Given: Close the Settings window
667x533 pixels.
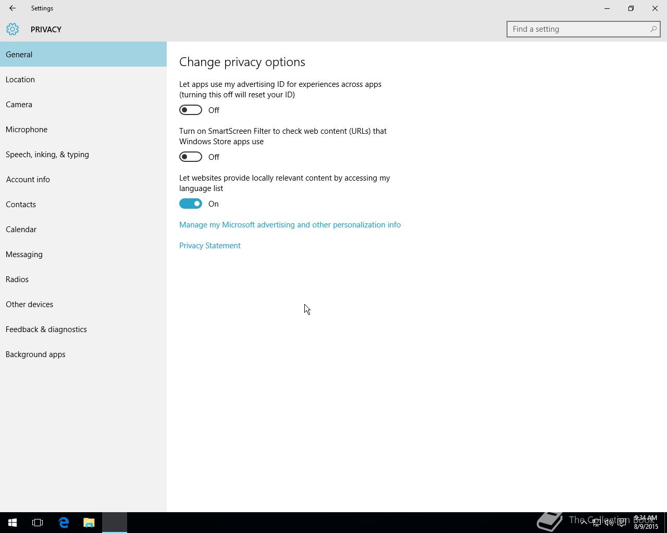Looking at the screenshot, I should click(x=655, y=8).
